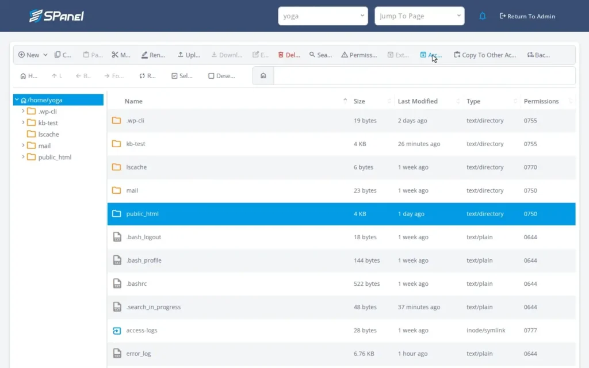Click the .bash_logout file icon
The image size is (589, 368).
click(117, 236)
